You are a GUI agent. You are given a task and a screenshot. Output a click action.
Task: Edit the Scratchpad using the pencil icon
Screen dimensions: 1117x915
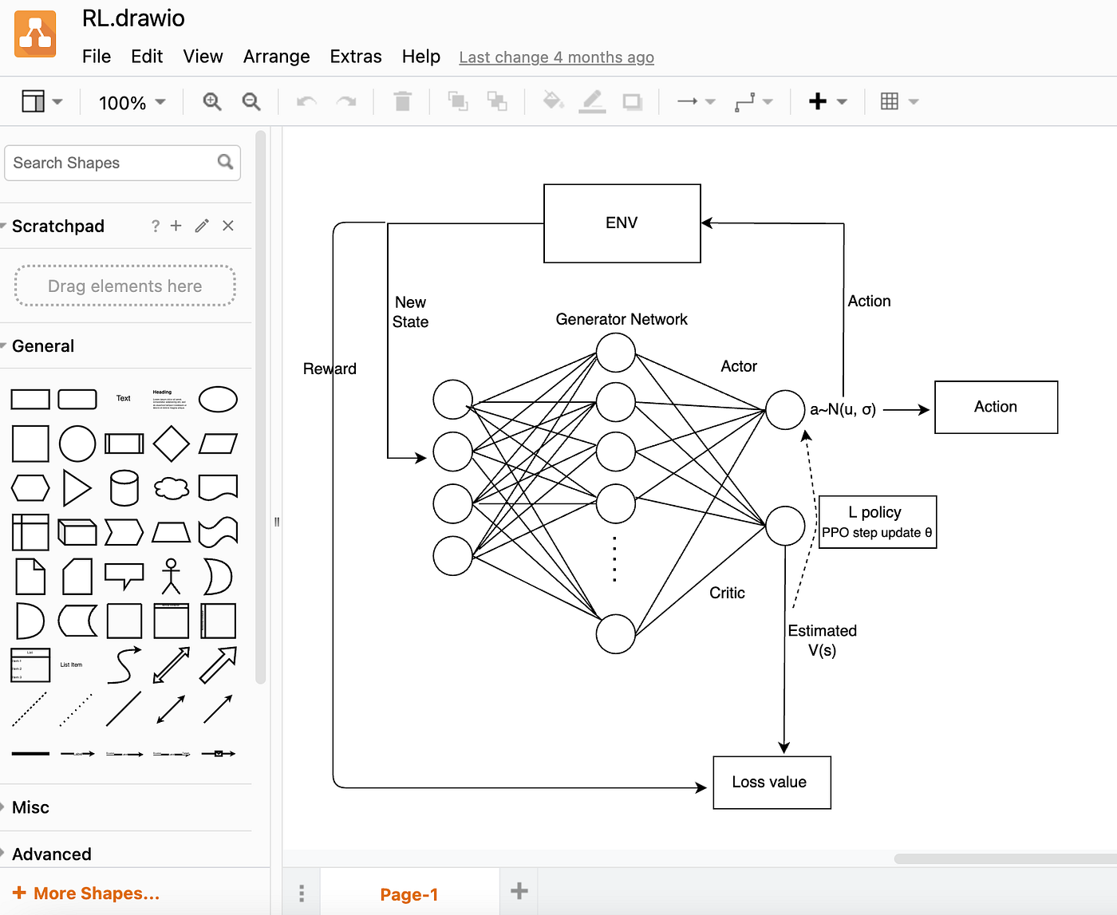tap(201, 226)
